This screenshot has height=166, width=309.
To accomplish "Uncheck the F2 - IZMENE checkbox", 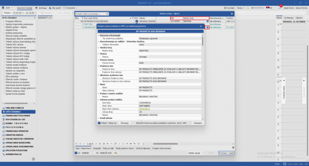I will (76, 153).
